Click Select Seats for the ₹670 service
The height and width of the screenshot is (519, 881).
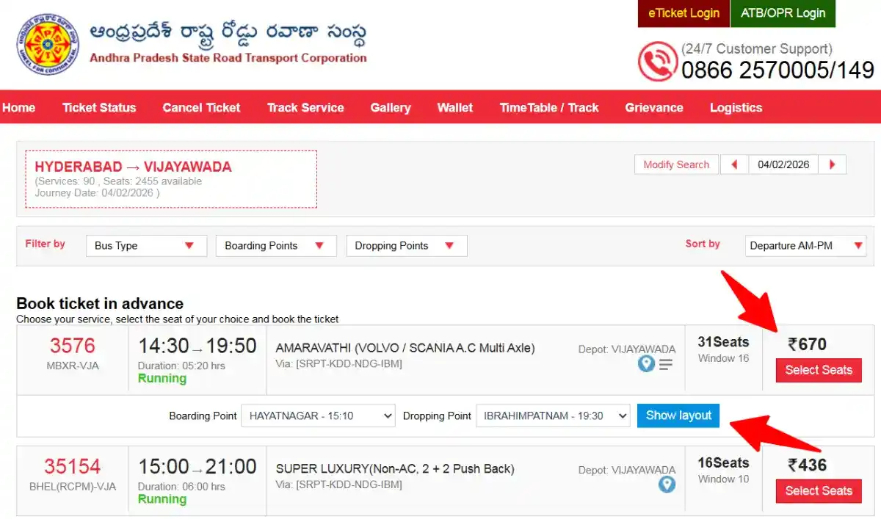(x=819, y=371)
